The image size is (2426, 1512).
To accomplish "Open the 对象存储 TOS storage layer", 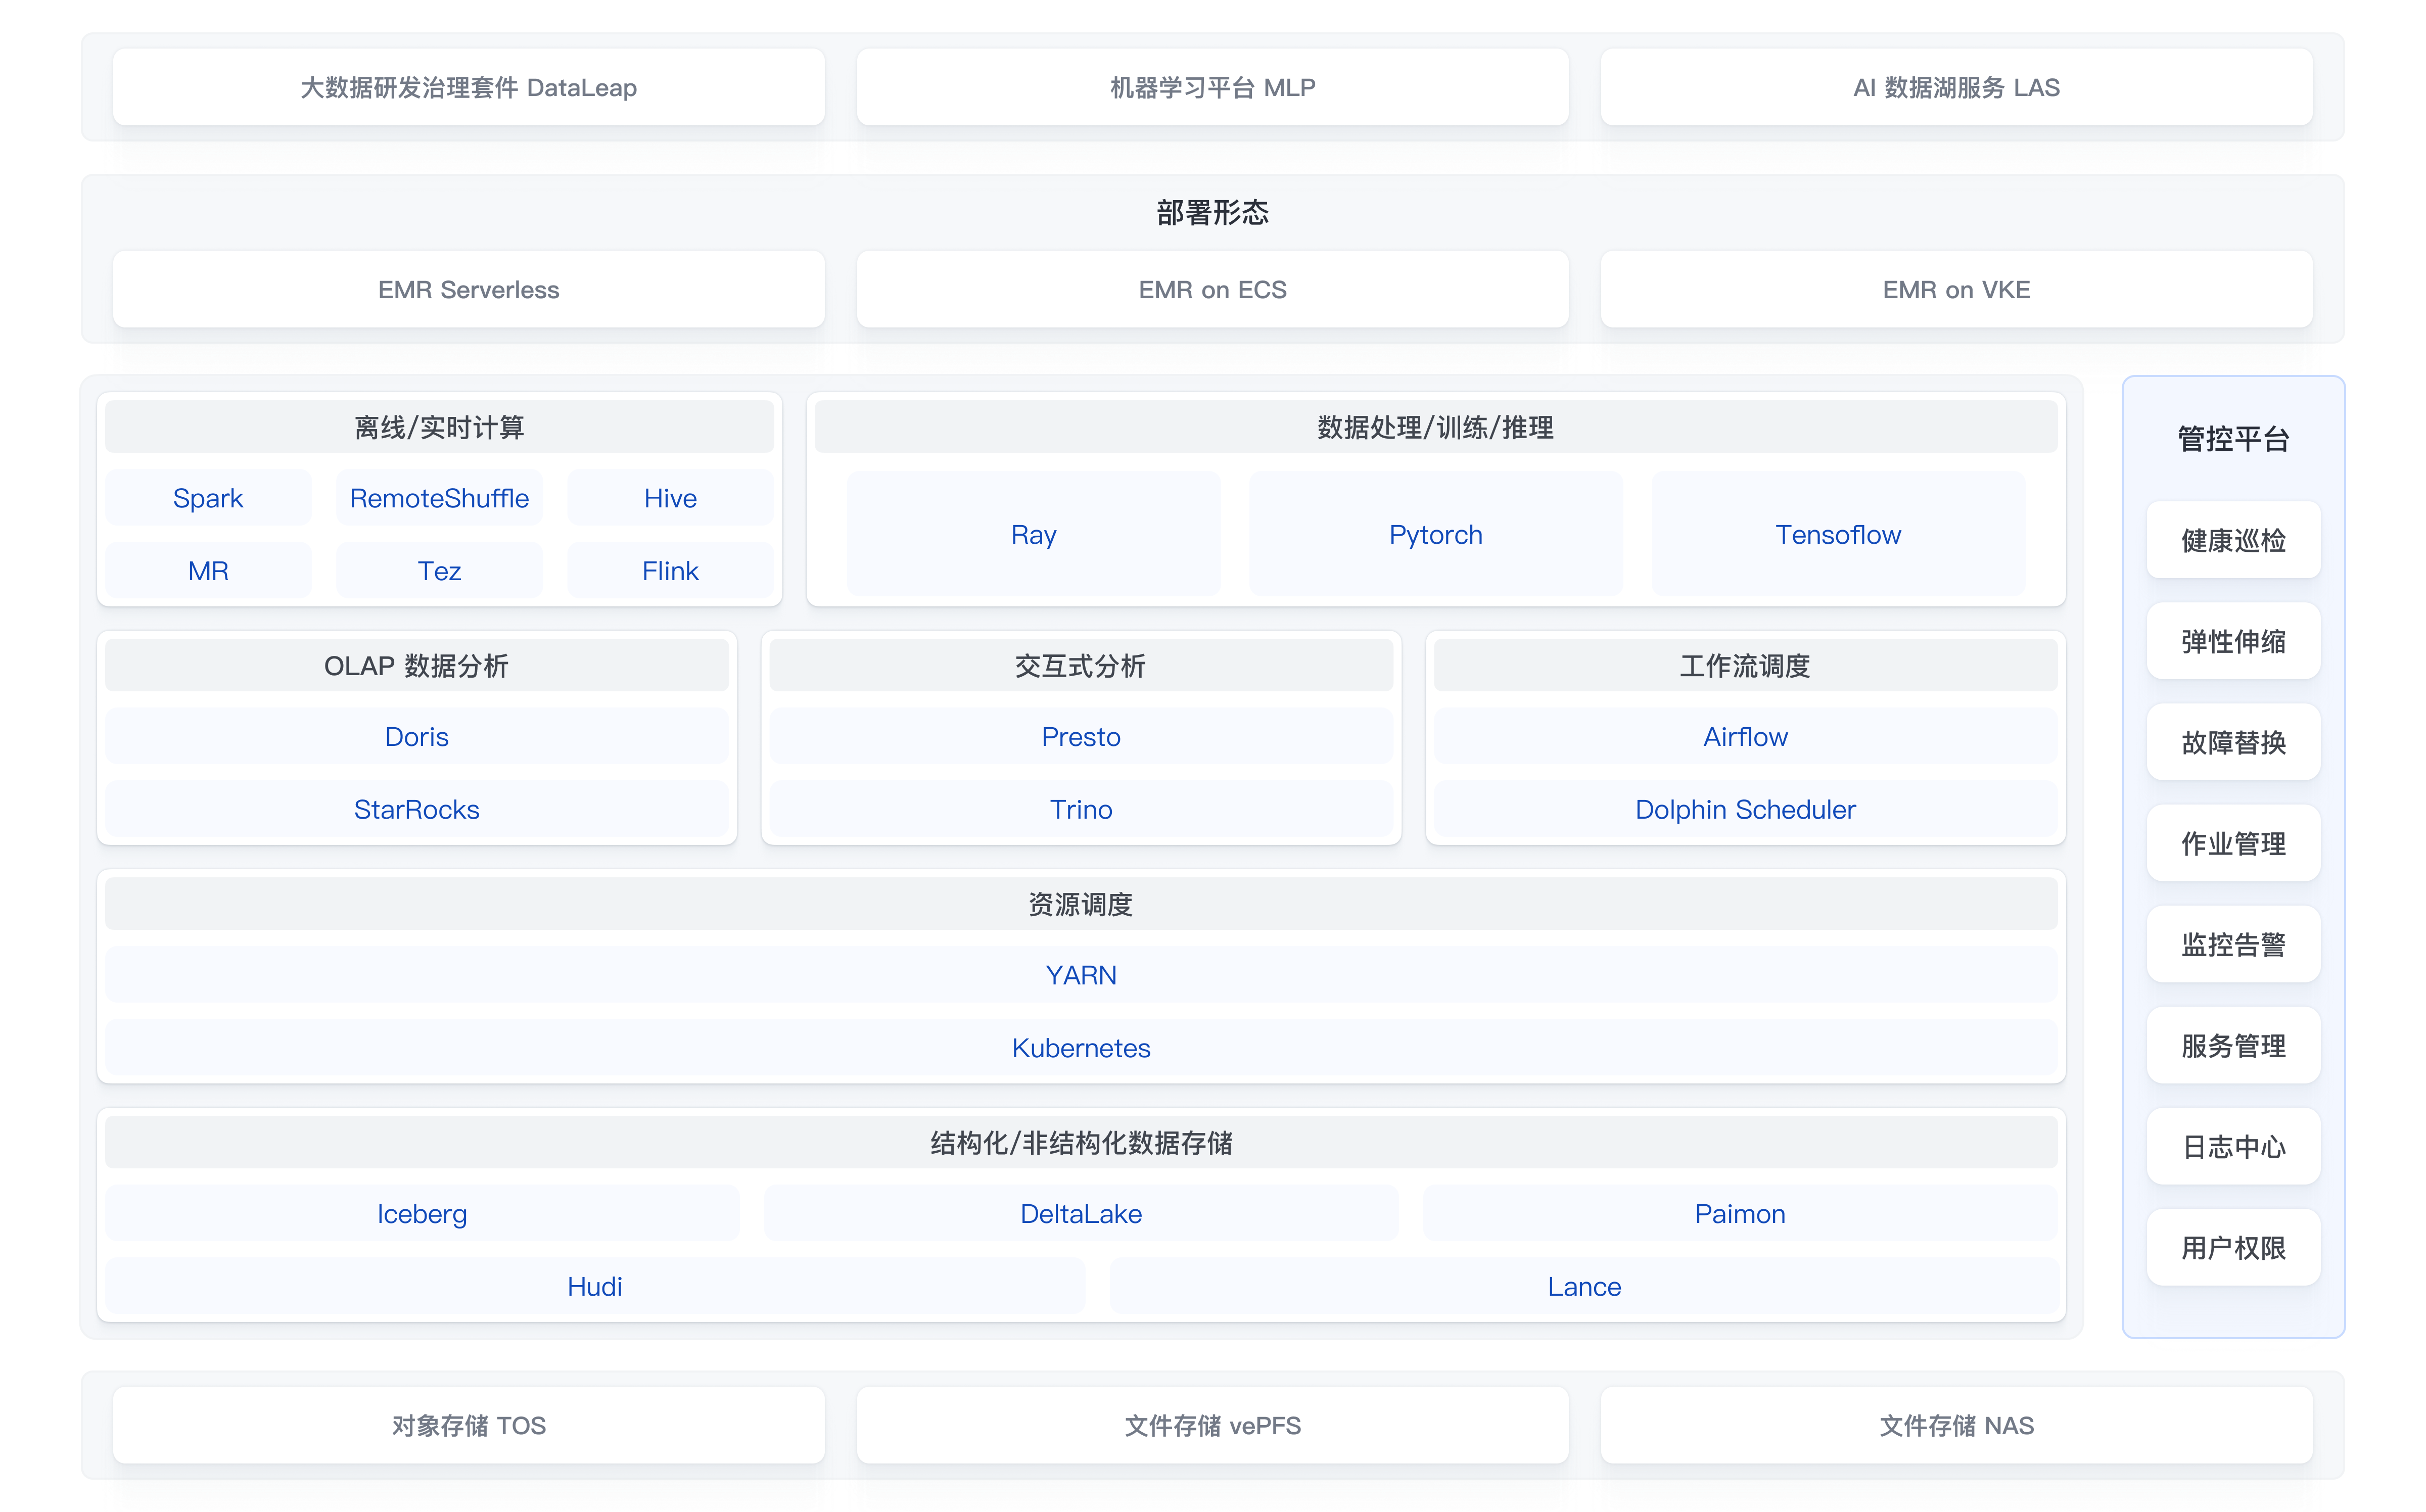I will (468, 1427).
